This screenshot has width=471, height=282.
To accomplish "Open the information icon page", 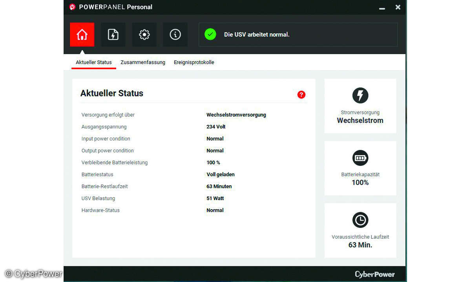I will click(175, 35).
